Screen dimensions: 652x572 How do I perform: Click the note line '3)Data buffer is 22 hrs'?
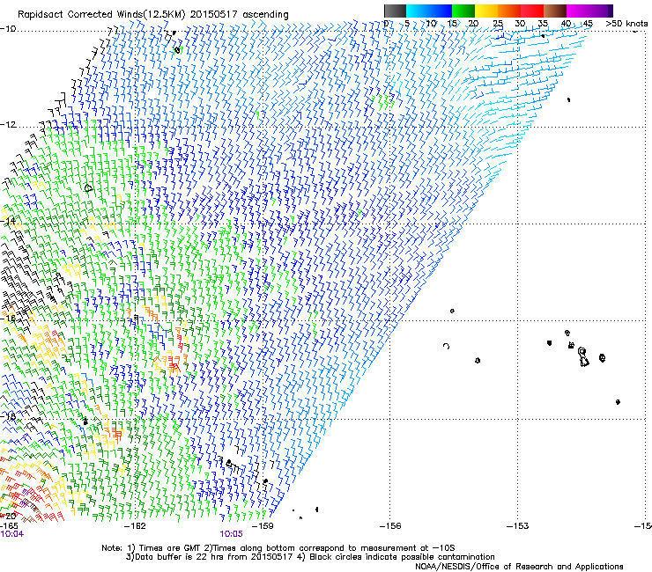310,557
